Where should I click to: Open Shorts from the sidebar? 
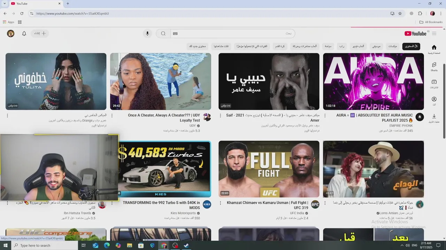point(434,67)
